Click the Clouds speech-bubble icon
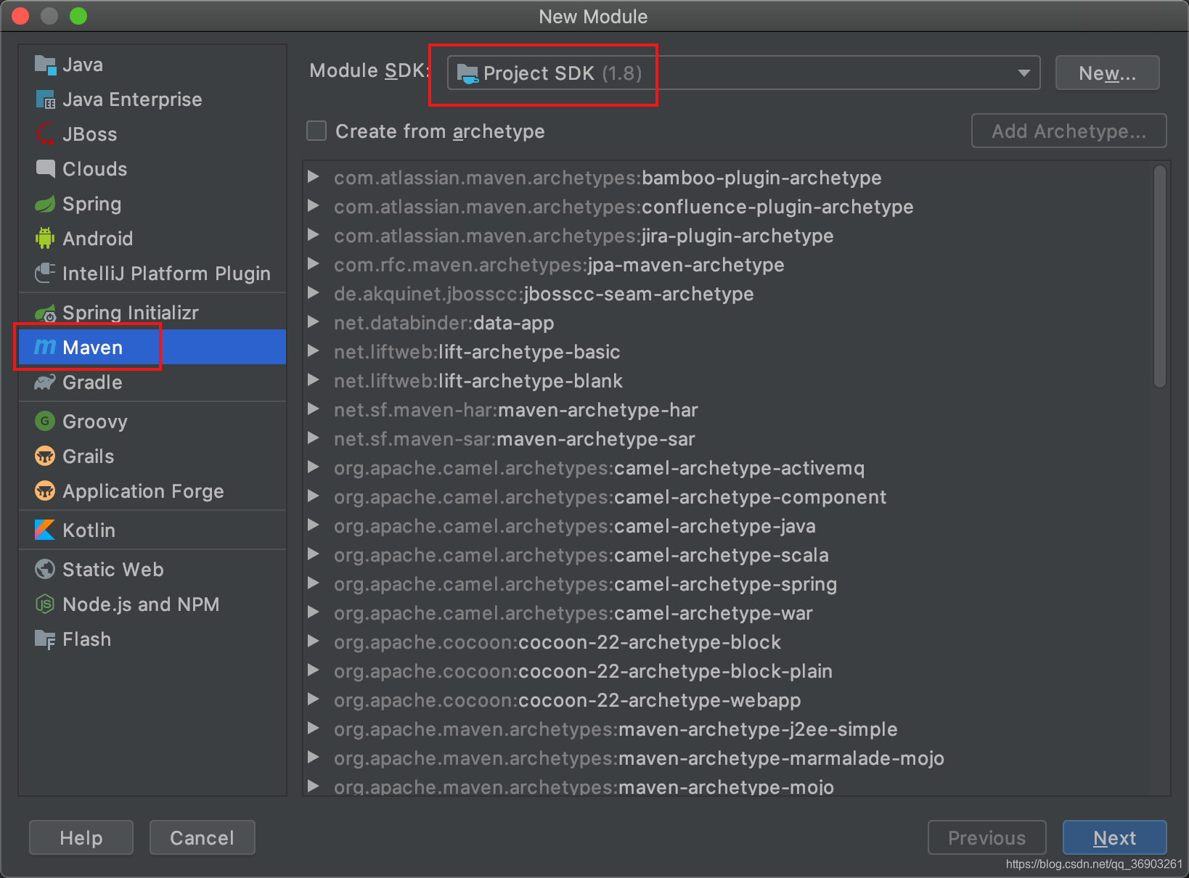Screen dimensions: 1189x878 [45, 169]
